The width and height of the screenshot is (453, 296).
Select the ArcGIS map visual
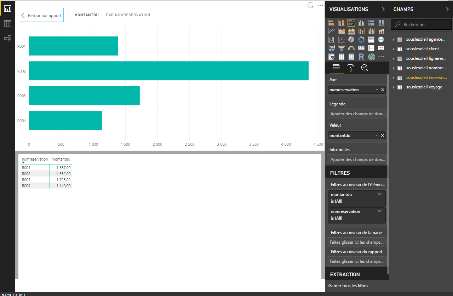(x=371, y=57)
